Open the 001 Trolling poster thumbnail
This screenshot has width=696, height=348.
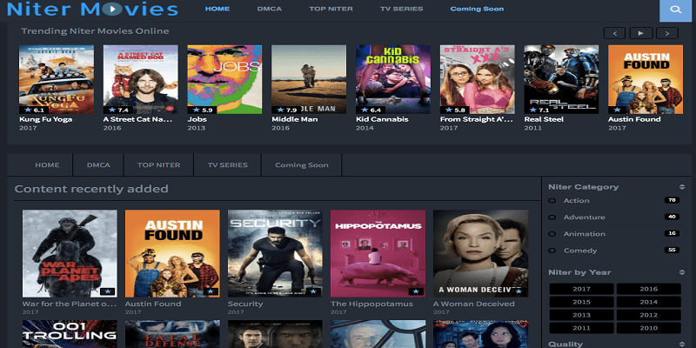(70, 334)
